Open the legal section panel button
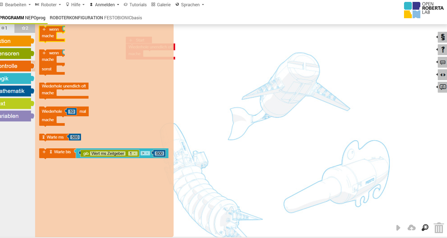Screen dimensions: 447x238 tap(442, 37)
